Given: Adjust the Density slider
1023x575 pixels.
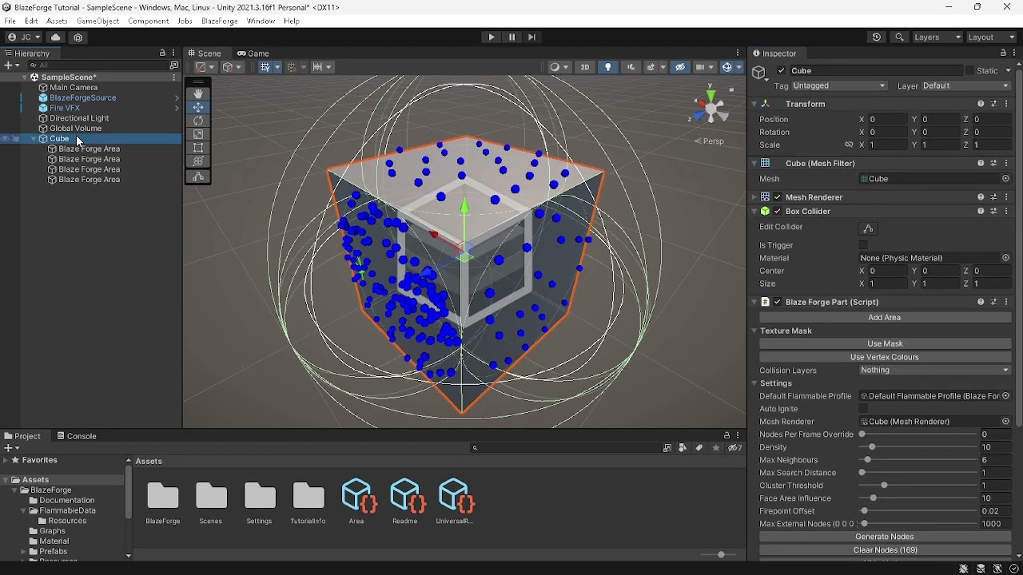Looking at the screenshot, I should pyautogui.click(x=919, y=447).
